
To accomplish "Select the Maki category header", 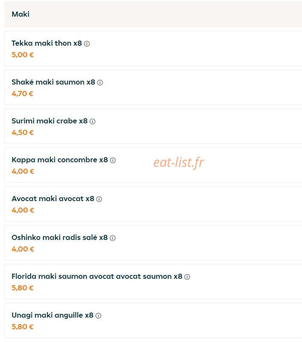I will pos(20,14).
